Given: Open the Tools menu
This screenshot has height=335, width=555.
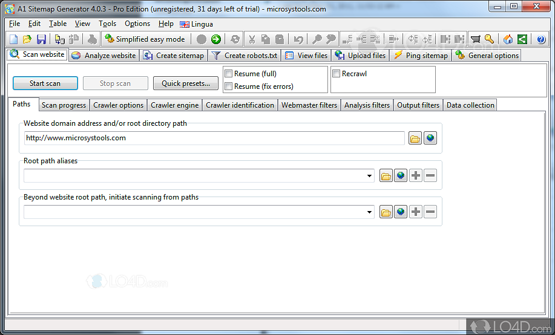Looking at the screenshot, I should (107, 24).
